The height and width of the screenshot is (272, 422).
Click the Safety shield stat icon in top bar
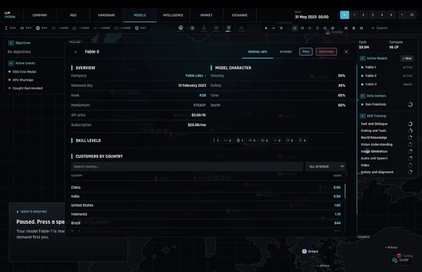(137, 28)
